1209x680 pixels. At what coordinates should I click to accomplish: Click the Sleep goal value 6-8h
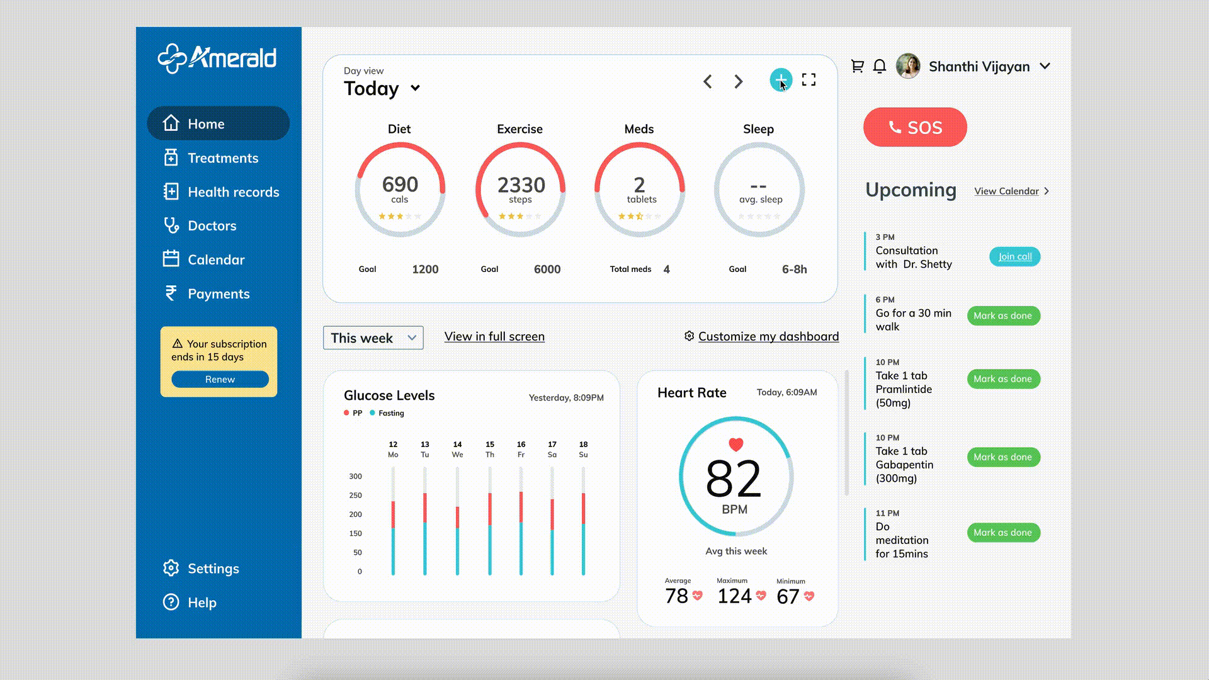pyautogui.click(x=795, y=269)
